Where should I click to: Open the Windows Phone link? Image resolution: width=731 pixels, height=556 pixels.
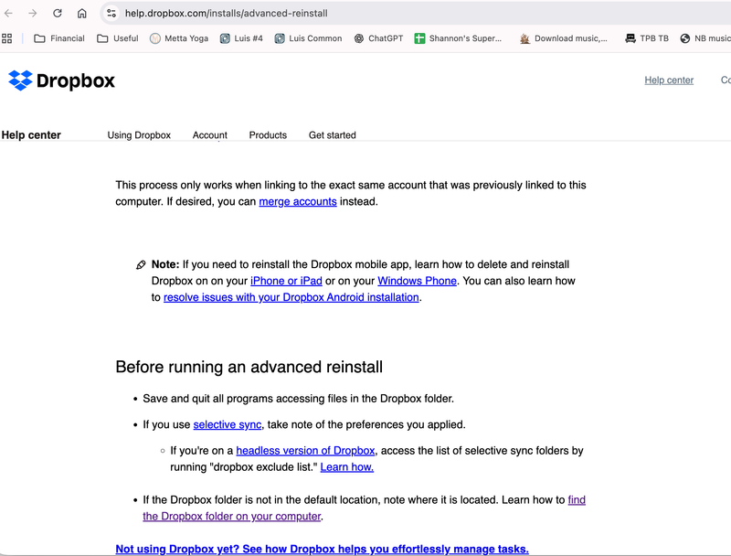(417, 281)
